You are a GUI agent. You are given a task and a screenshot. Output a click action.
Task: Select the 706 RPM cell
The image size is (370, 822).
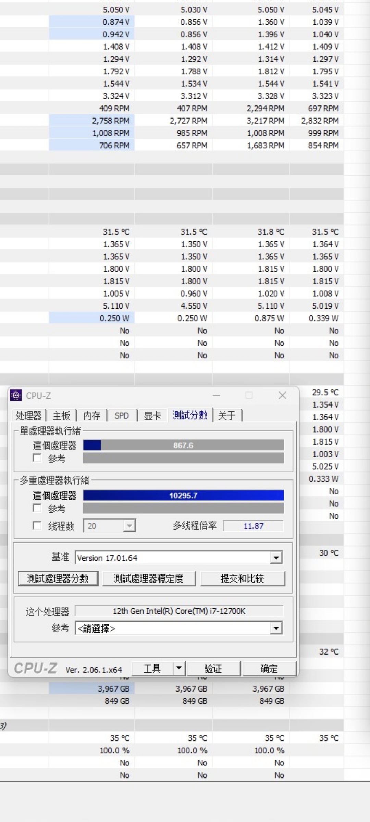coord(92,145)
